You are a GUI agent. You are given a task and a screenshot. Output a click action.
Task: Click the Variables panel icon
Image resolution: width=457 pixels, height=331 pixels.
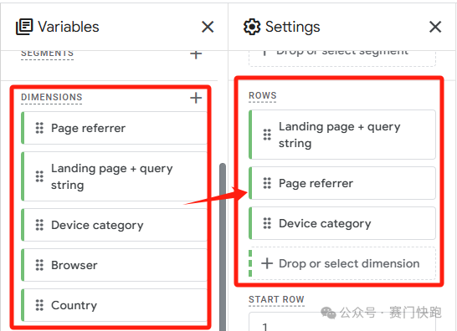coord(24,27)
